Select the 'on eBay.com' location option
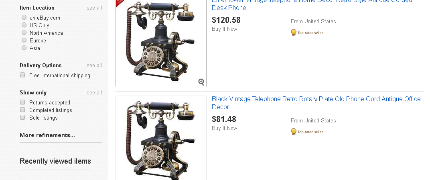 coord(24,18)
